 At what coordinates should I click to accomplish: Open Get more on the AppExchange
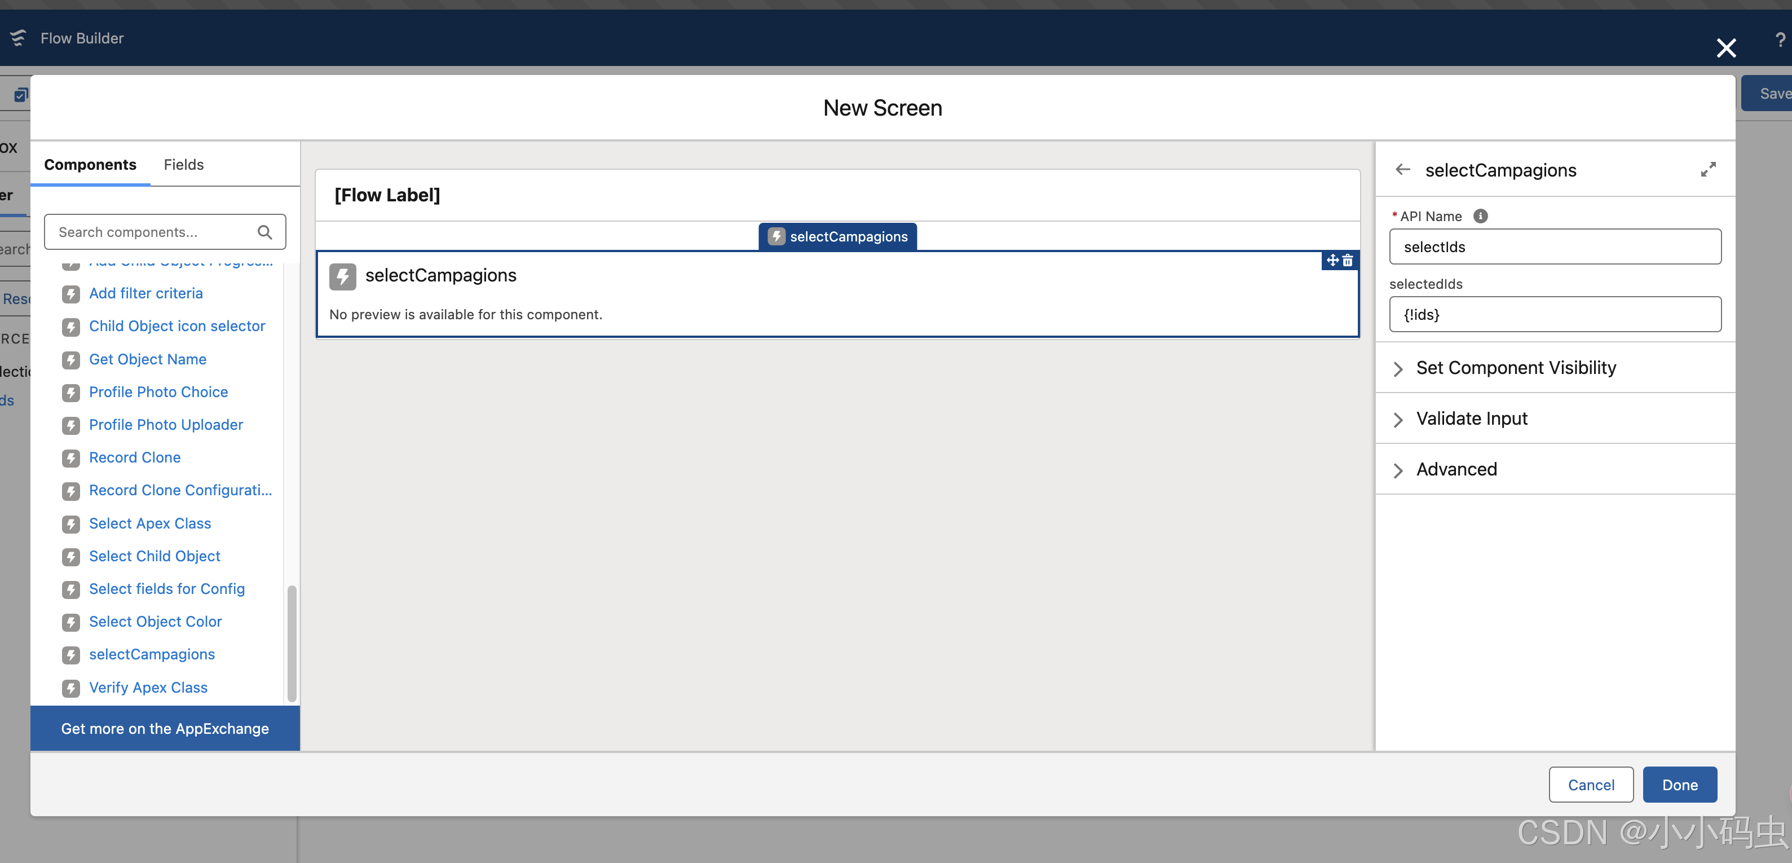tap(165, 729)
